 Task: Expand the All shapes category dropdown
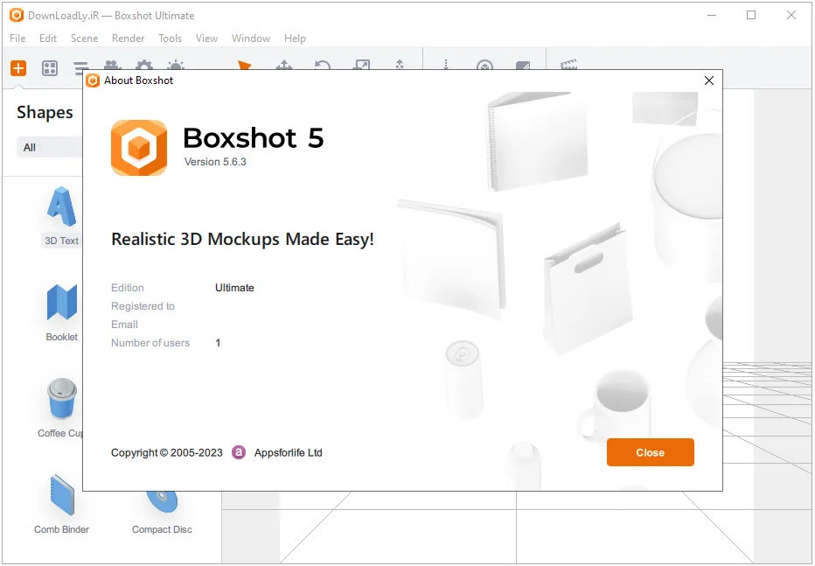click(49, 147)
